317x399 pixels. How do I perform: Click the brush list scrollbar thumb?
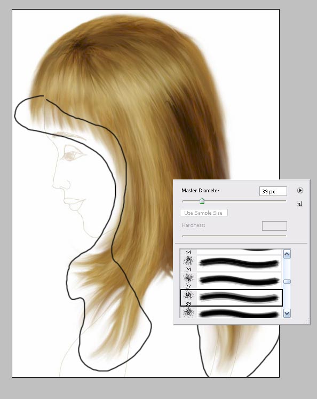coord(287,281)
